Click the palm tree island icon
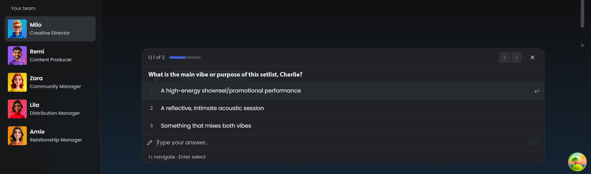Image resolution: width=591 pixels, height=174 pixels. 577,162
